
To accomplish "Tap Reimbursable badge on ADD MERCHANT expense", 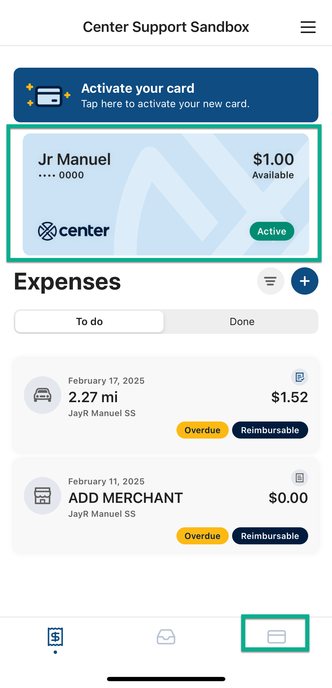I will tap(270, 536).
